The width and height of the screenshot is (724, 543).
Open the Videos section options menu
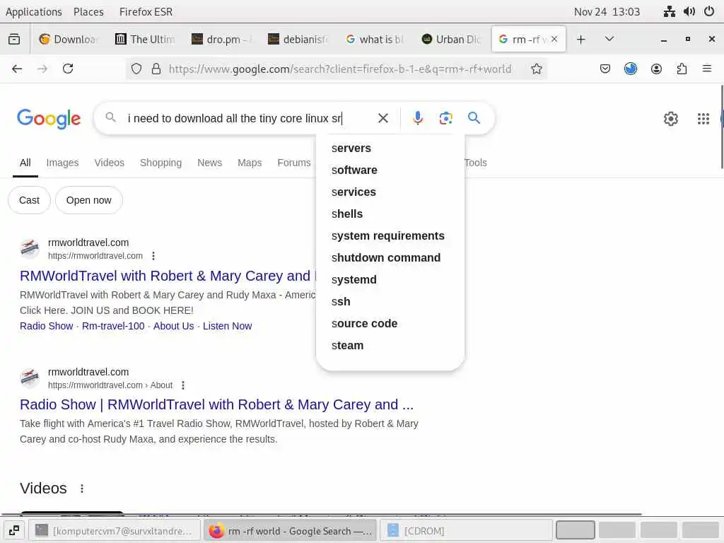pyautogui.click(x=82, y=489)
